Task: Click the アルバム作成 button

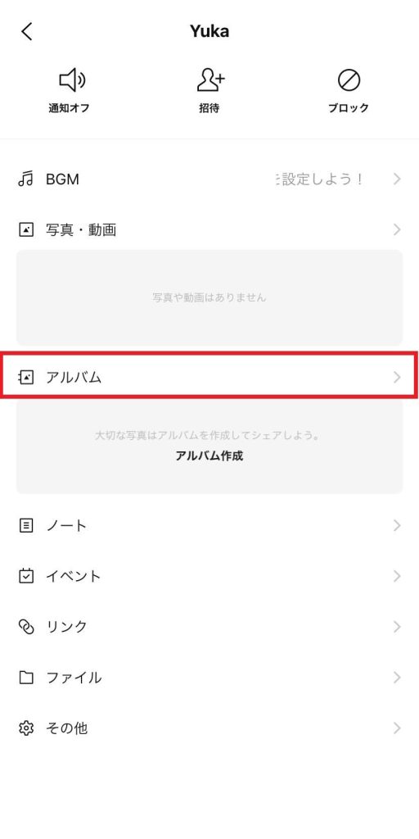Action: point(209,456)
